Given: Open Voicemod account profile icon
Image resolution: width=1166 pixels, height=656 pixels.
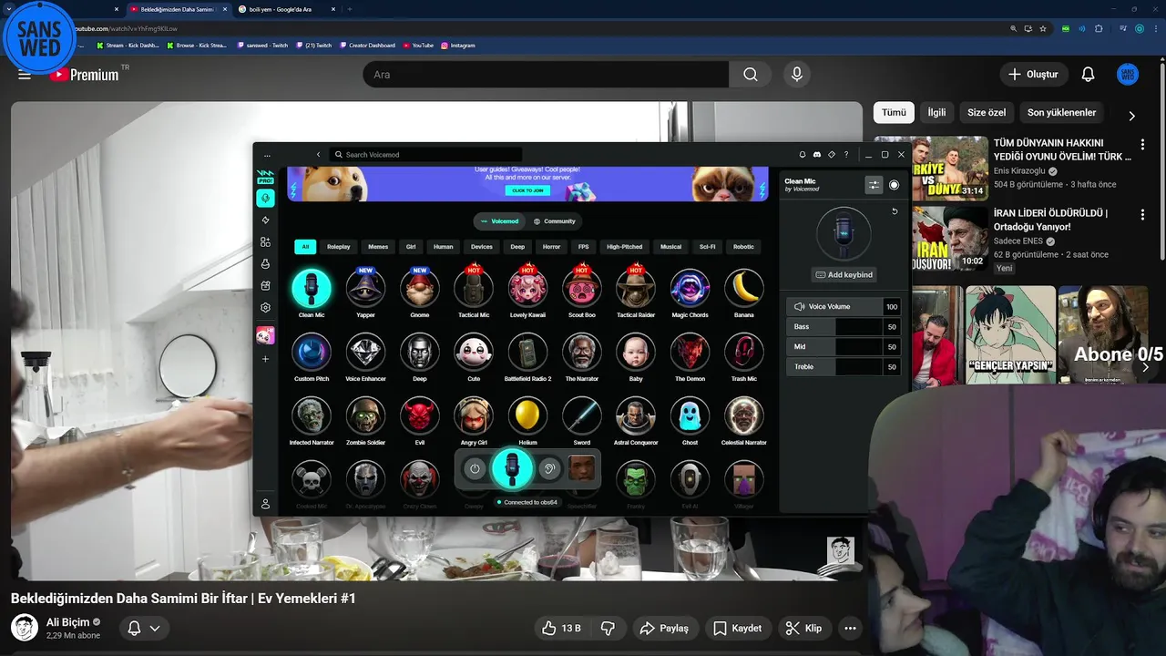Looking at the screenshot, I should 265,504.
